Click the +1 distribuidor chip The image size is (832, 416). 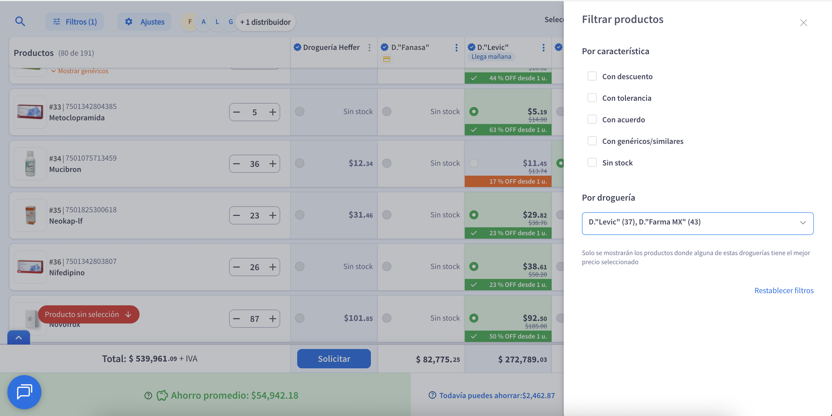tap(265, 22)
